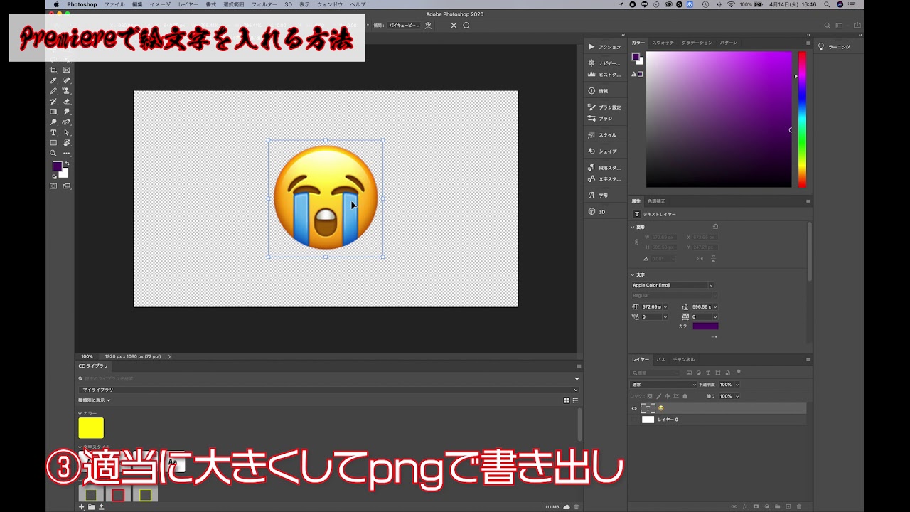This screenshot has height=512, width=910.
Task: Open the font size dropdown
Action: coord(664,306)
